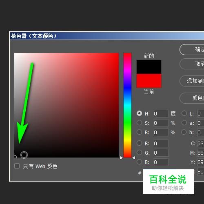Click the HSB B percent input field

pos(161,132)
